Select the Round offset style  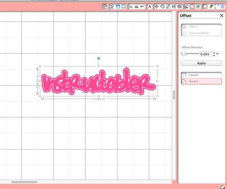(201, 81)
